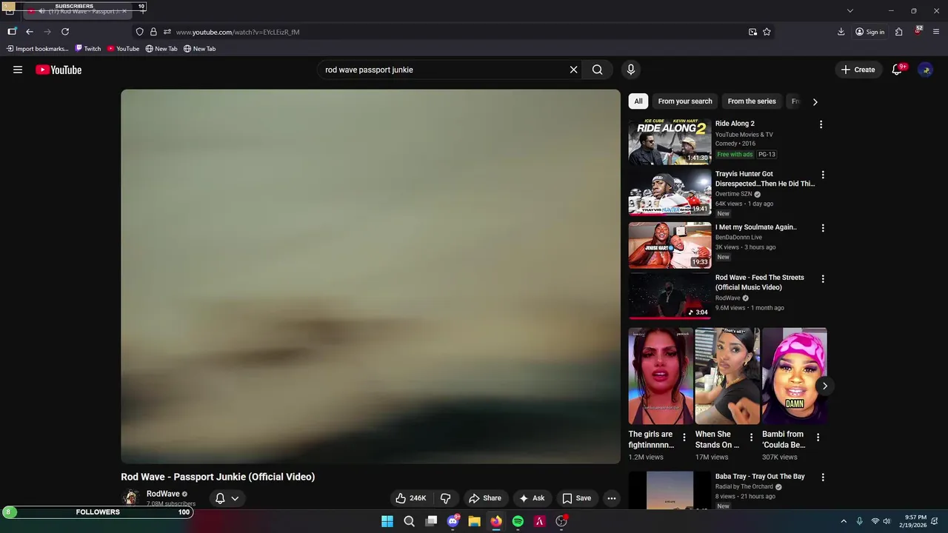
Task: Open new browser tab with plus
Action: pos(143,11)
